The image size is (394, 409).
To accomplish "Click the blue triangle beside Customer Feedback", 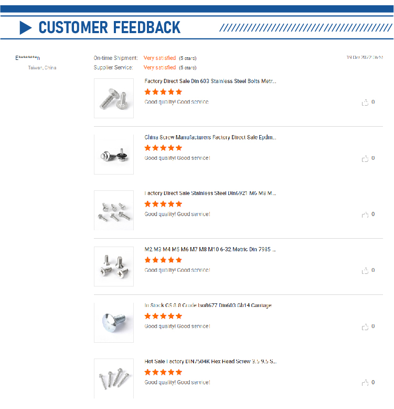I will (26, 27).
